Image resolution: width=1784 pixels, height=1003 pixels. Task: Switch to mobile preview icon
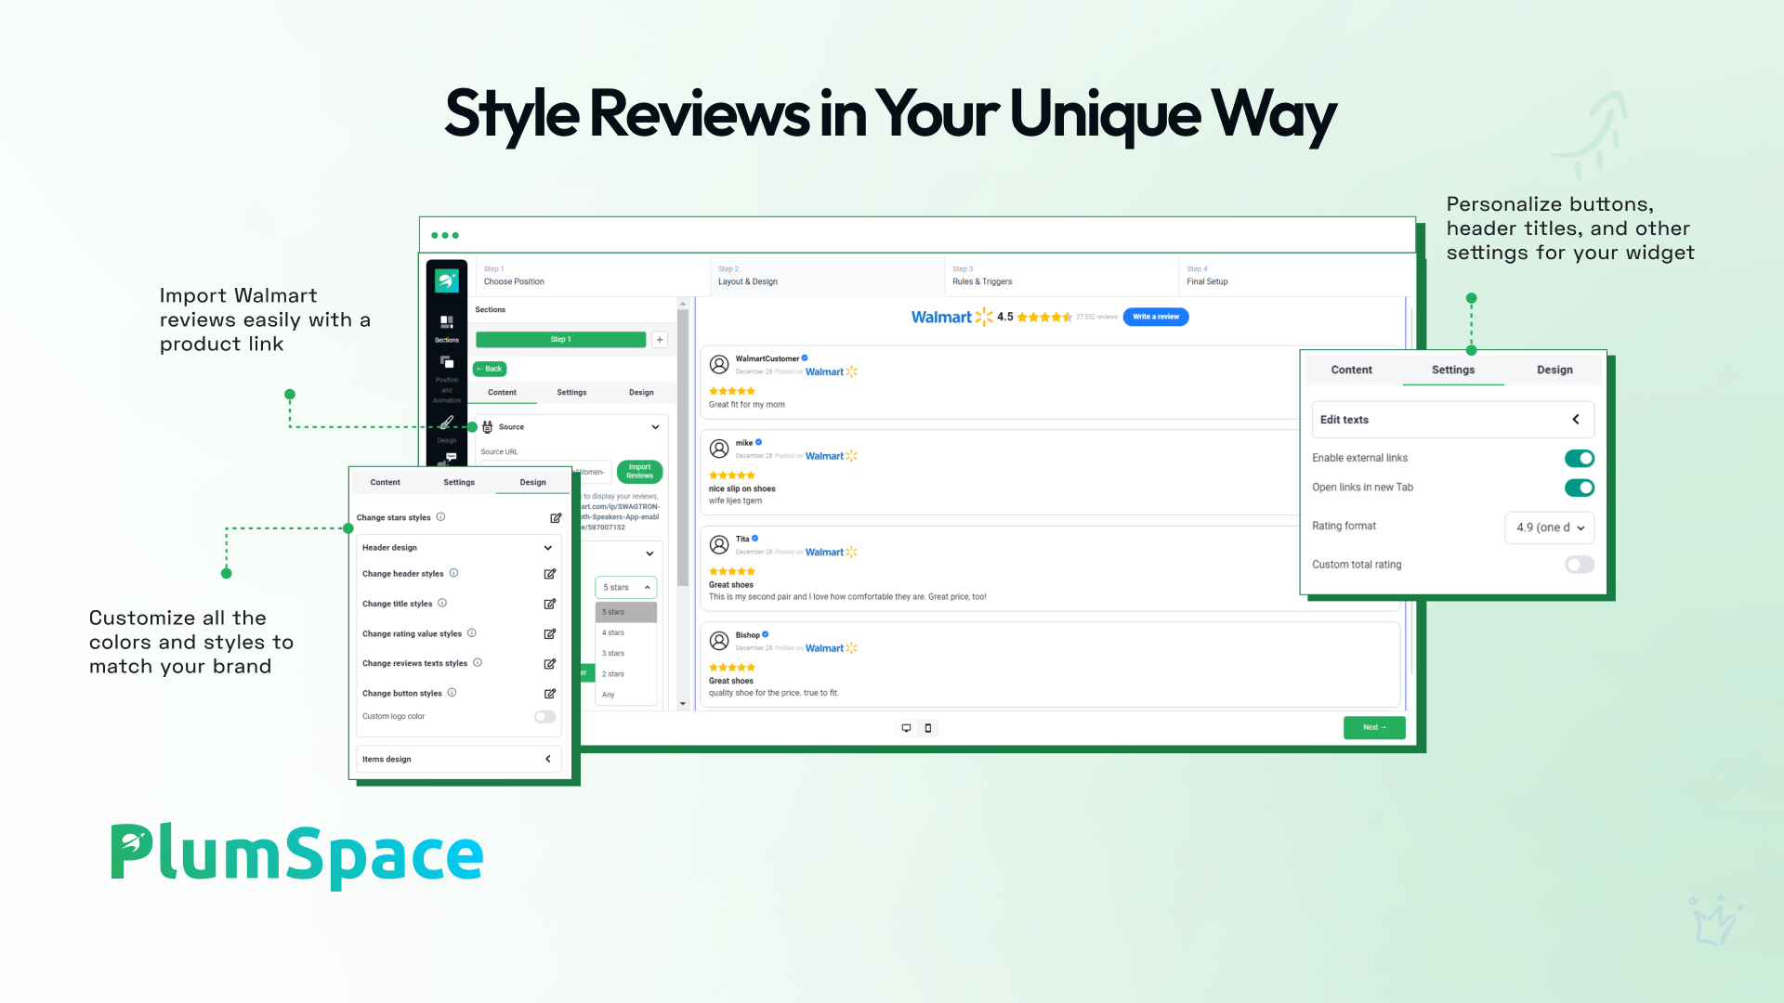(928, 728)
